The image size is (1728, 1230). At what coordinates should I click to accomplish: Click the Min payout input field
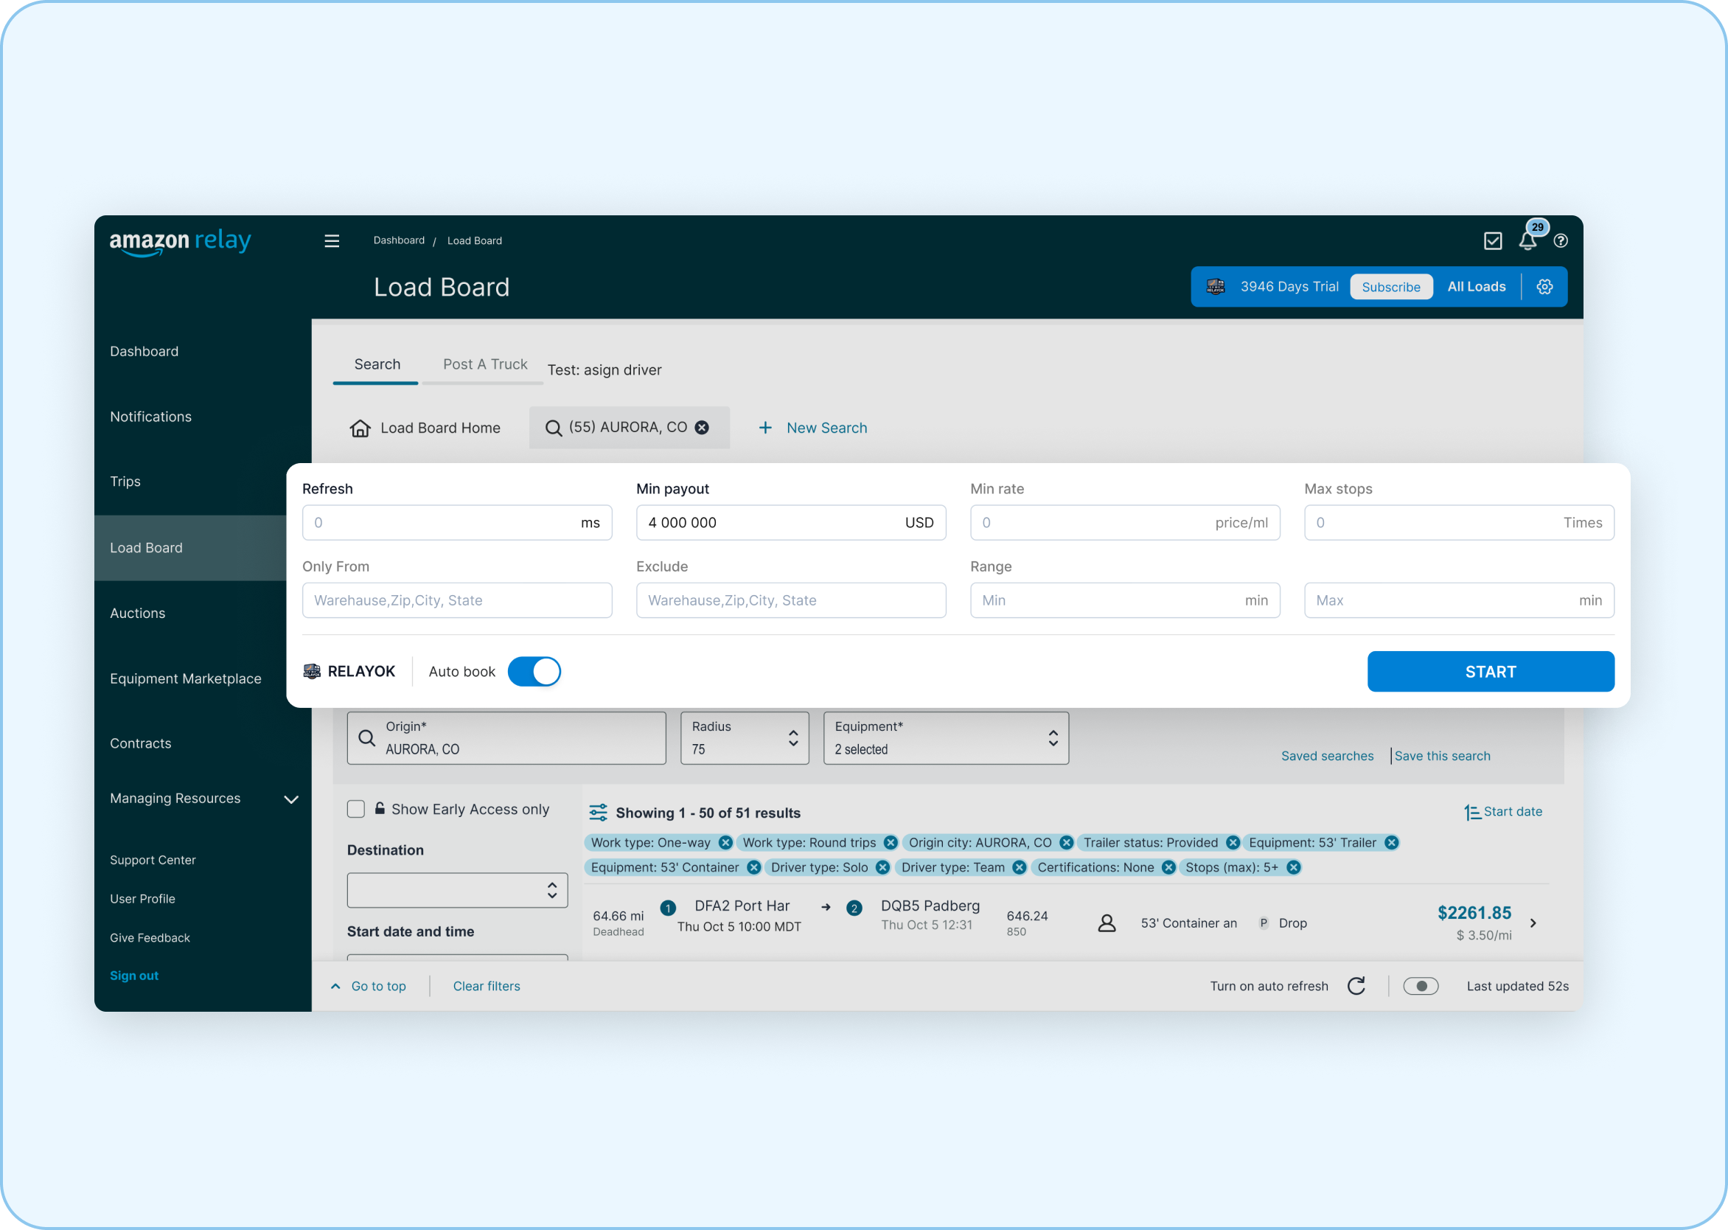[786, 522]
